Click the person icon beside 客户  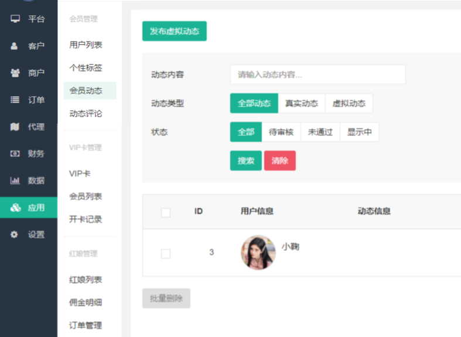(x=14, y=46)
